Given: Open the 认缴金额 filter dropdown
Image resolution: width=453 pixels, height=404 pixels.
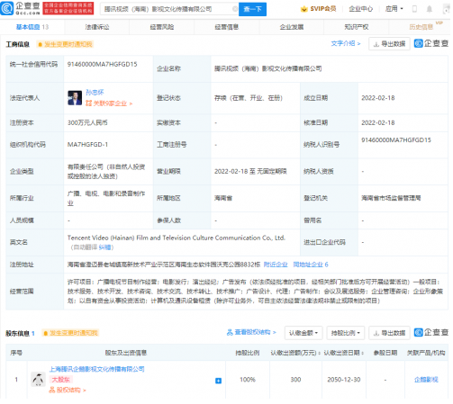Looking at the screenshot, I should (x=304, y=333).
